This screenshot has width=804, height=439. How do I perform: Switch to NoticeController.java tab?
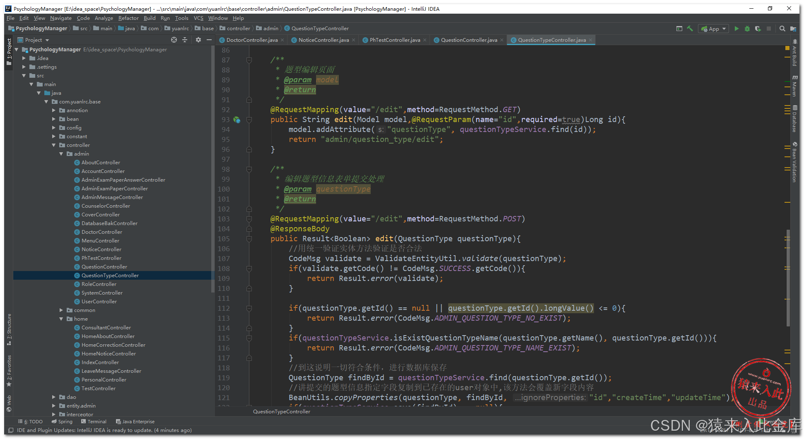324,40
